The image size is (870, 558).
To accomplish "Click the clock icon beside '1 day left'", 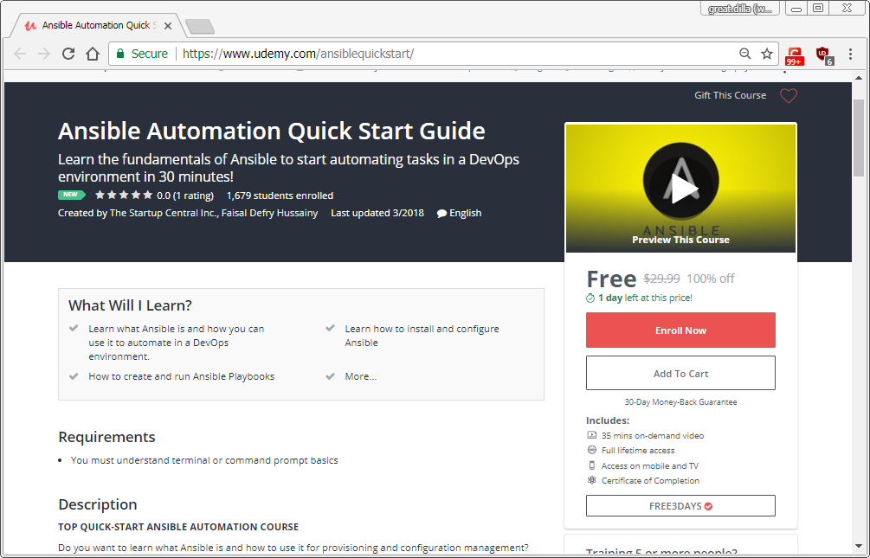I will pyautogui.click(x=590, y=298).
